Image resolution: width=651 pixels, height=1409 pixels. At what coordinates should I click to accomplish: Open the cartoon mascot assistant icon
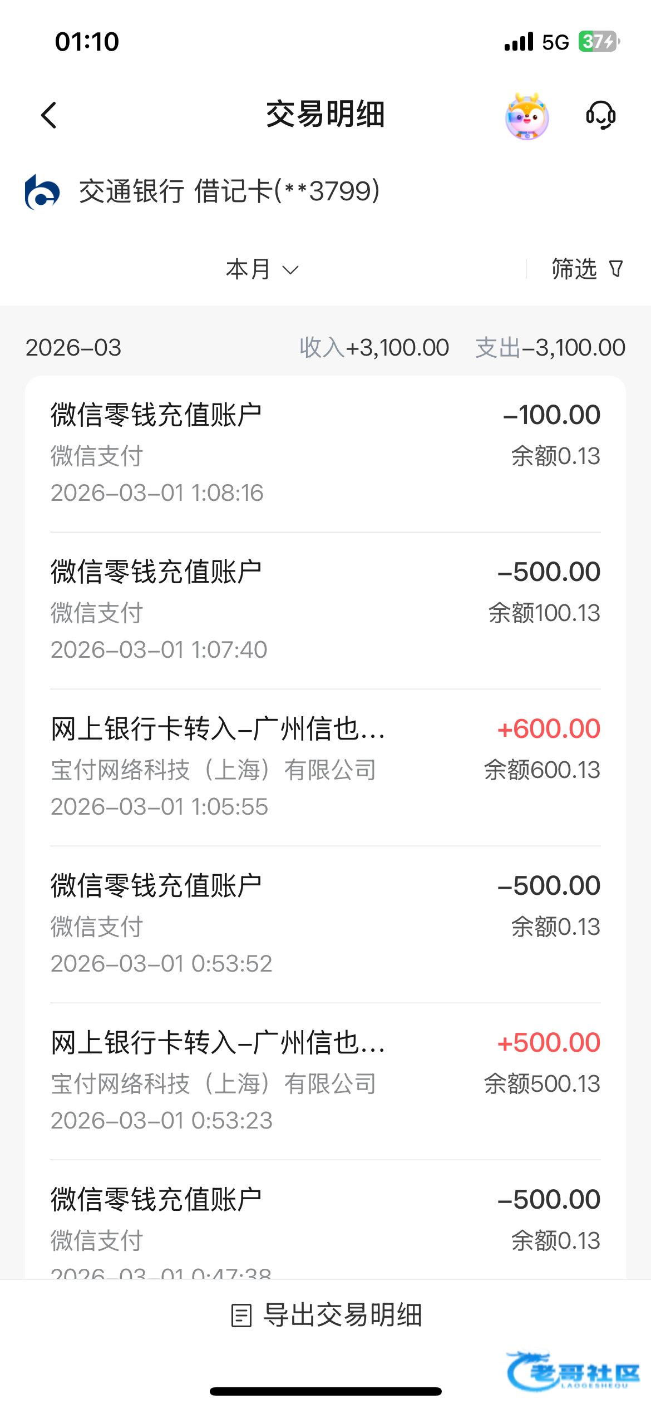click(x=526, y=116)
